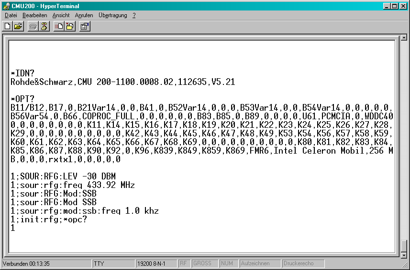The width and height of the screenshot is (410, 270).
Task: Click the vertical scrollbar thumb
Action: [404, 246]
